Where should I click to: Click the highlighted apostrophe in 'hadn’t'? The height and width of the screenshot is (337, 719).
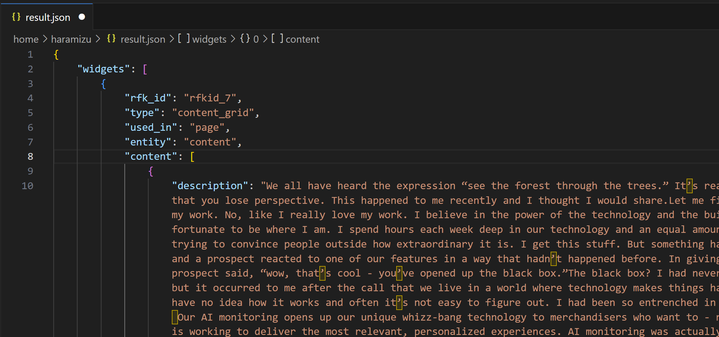553,259
